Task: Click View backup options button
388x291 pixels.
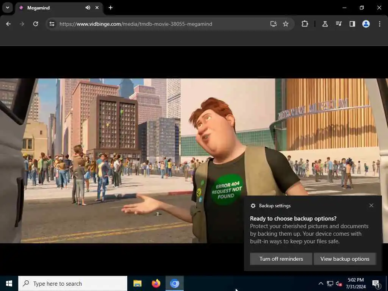Action: click(x=345, y=259)
